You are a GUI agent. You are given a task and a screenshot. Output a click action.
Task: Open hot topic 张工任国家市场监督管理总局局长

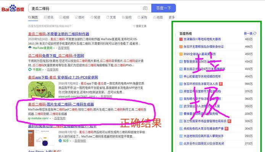coord(205,121)
